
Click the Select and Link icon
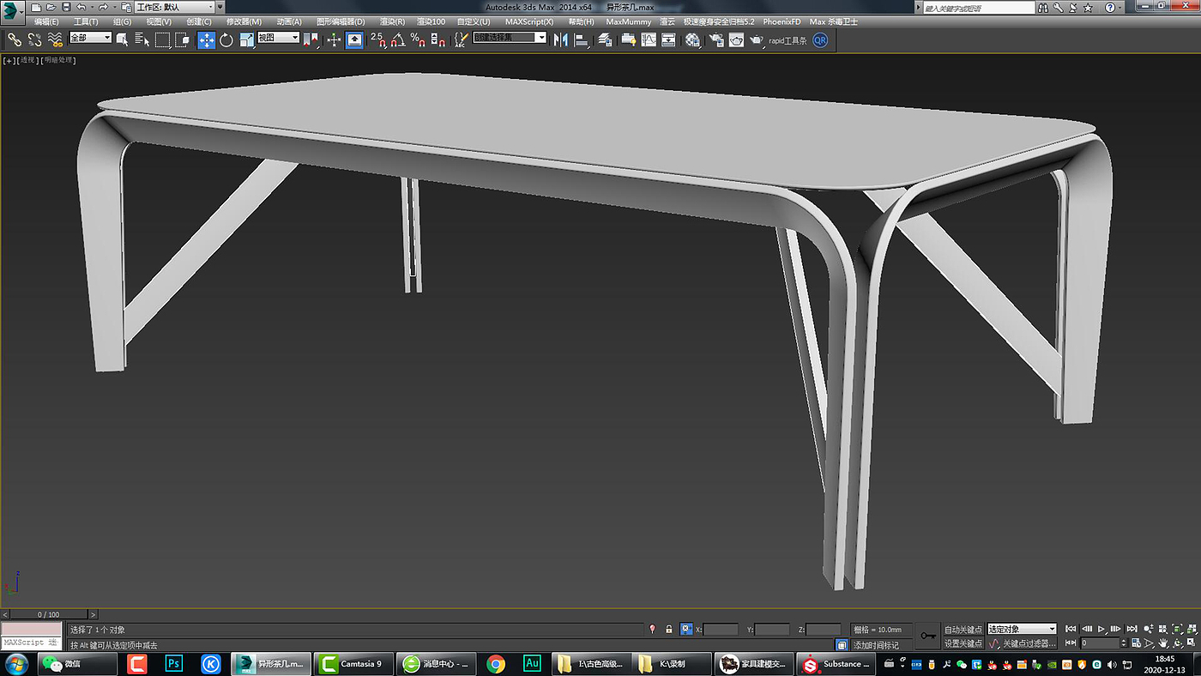[14, 40]
